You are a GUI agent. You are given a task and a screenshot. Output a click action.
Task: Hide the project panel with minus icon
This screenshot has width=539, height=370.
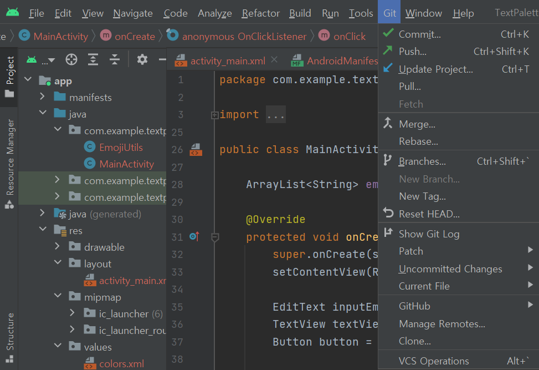[x=162, y=59]
